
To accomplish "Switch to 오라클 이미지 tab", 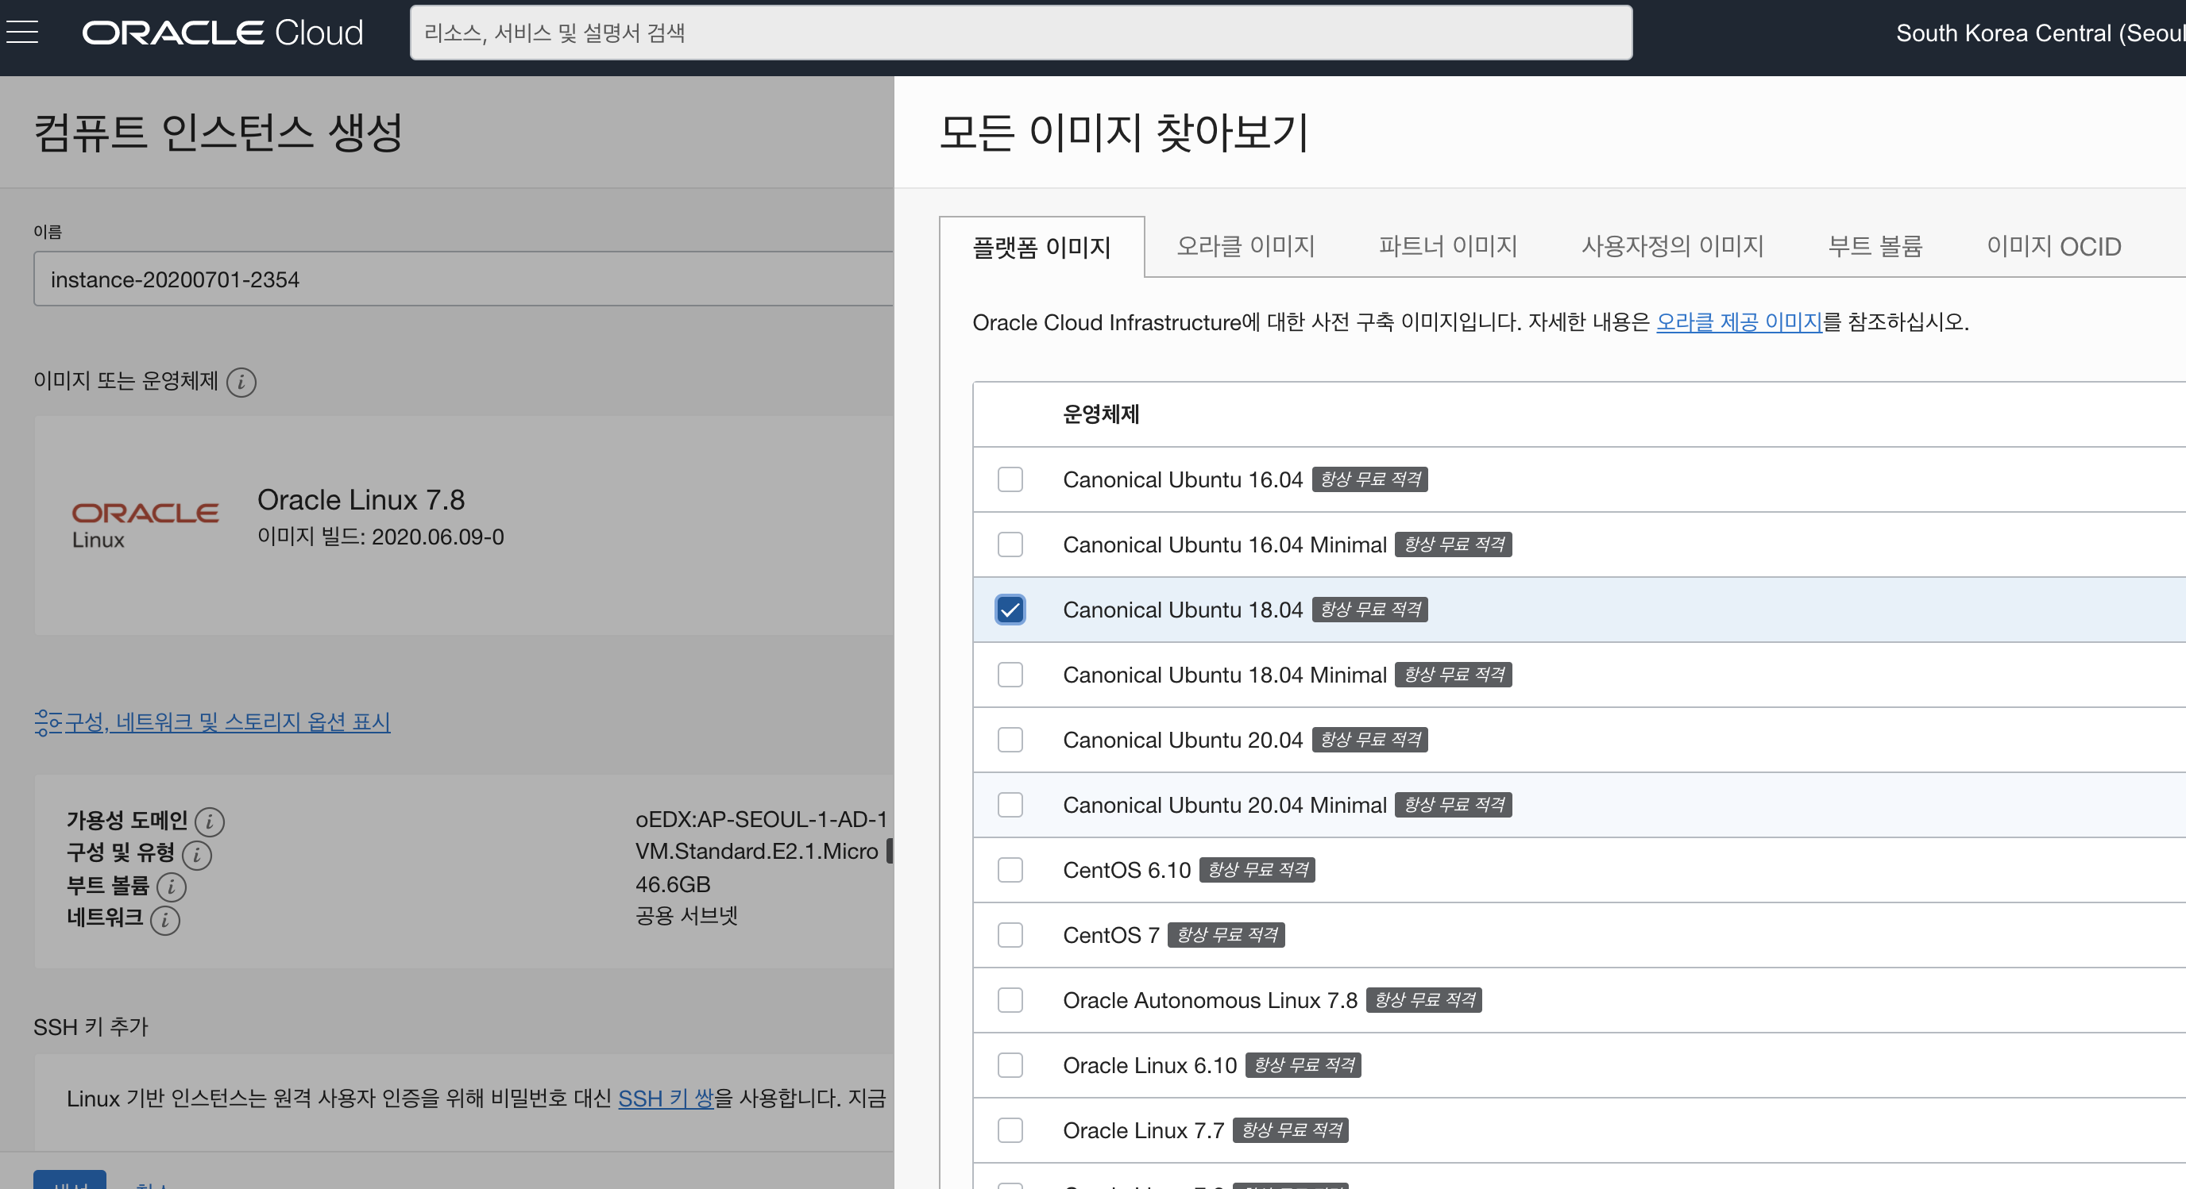I will click(1245, 246).
